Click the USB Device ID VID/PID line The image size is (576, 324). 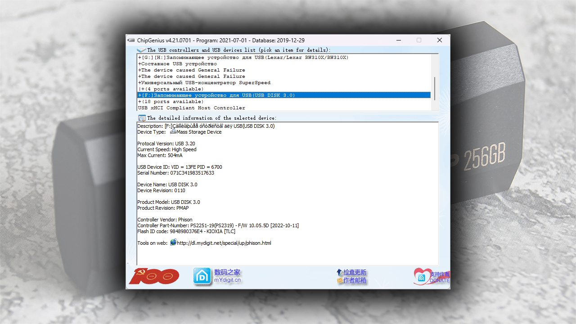pyautogui.click(x=180, y=167)
